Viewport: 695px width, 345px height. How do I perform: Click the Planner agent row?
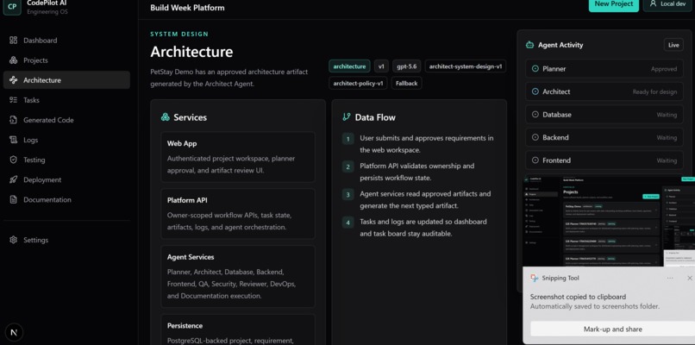coord(604,69)
